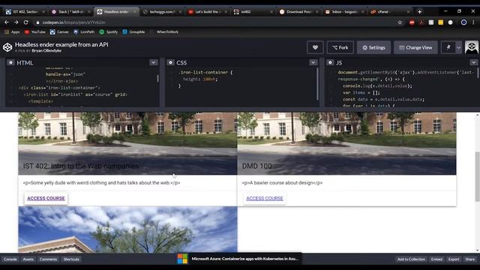
Task: Click the Microsoft Azure Kubernetes banner
Action: pyautogui.click(x=239, y=259)
